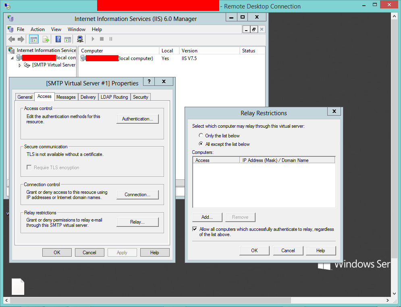This screenshot has width=401, height=307.
Task: Click the Relay... button
Action: point(137,222)
